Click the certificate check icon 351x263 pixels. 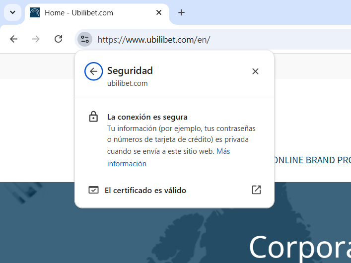[x=93, y=190]
